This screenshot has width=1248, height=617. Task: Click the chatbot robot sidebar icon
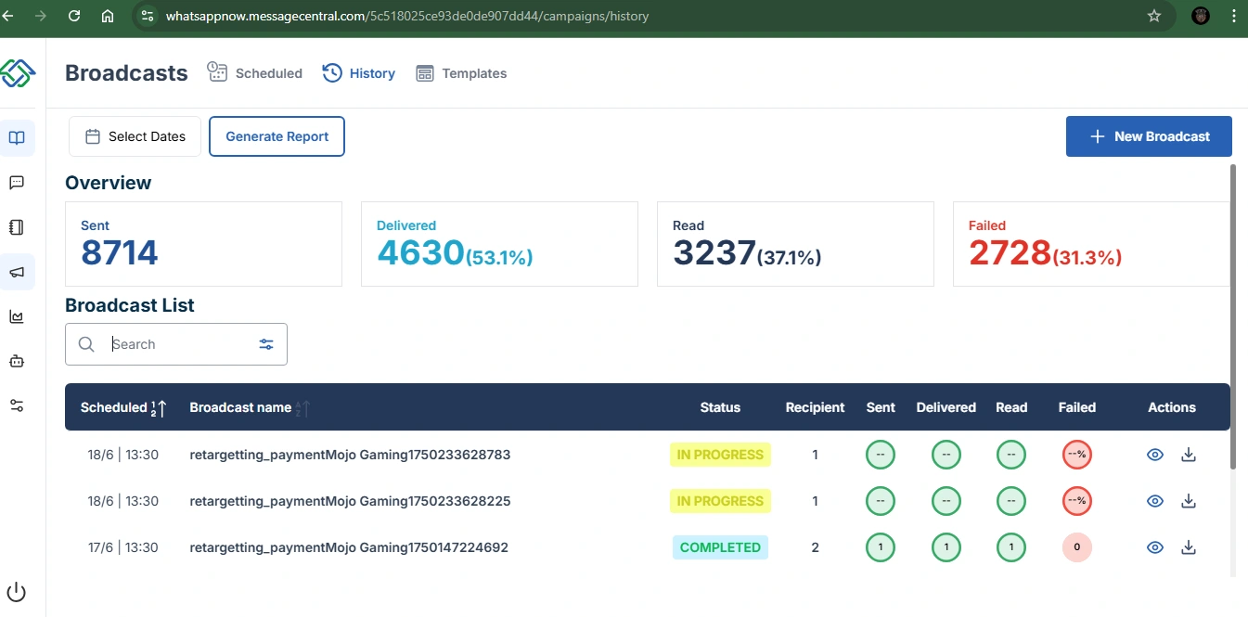[17, 361]
